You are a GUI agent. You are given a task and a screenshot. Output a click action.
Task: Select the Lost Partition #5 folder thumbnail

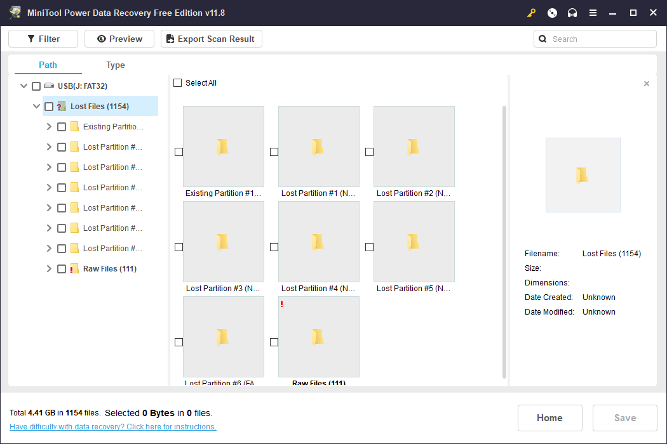414,242
